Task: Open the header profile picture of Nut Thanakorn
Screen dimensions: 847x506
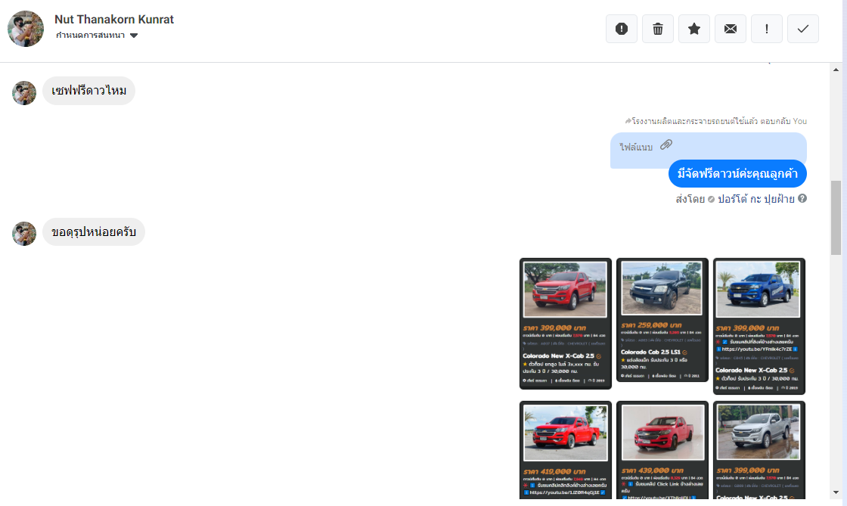Action: tap(26, 29)
